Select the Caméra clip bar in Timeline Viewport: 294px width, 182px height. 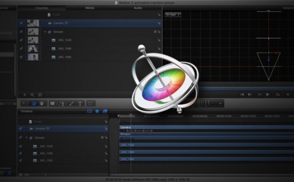pyautogui.click(x=207, y=128)
